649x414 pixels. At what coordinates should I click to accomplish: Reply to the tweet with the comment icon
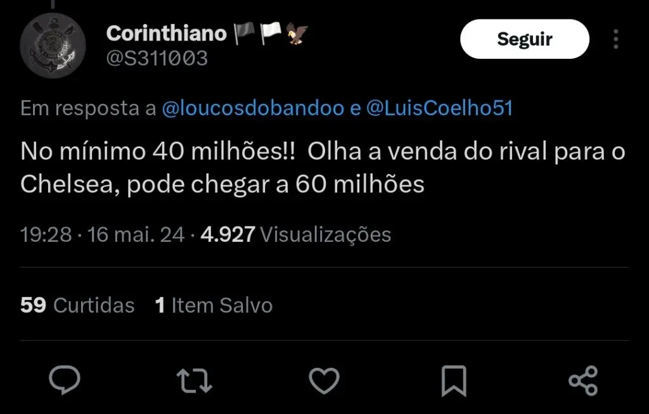[65, 380]
